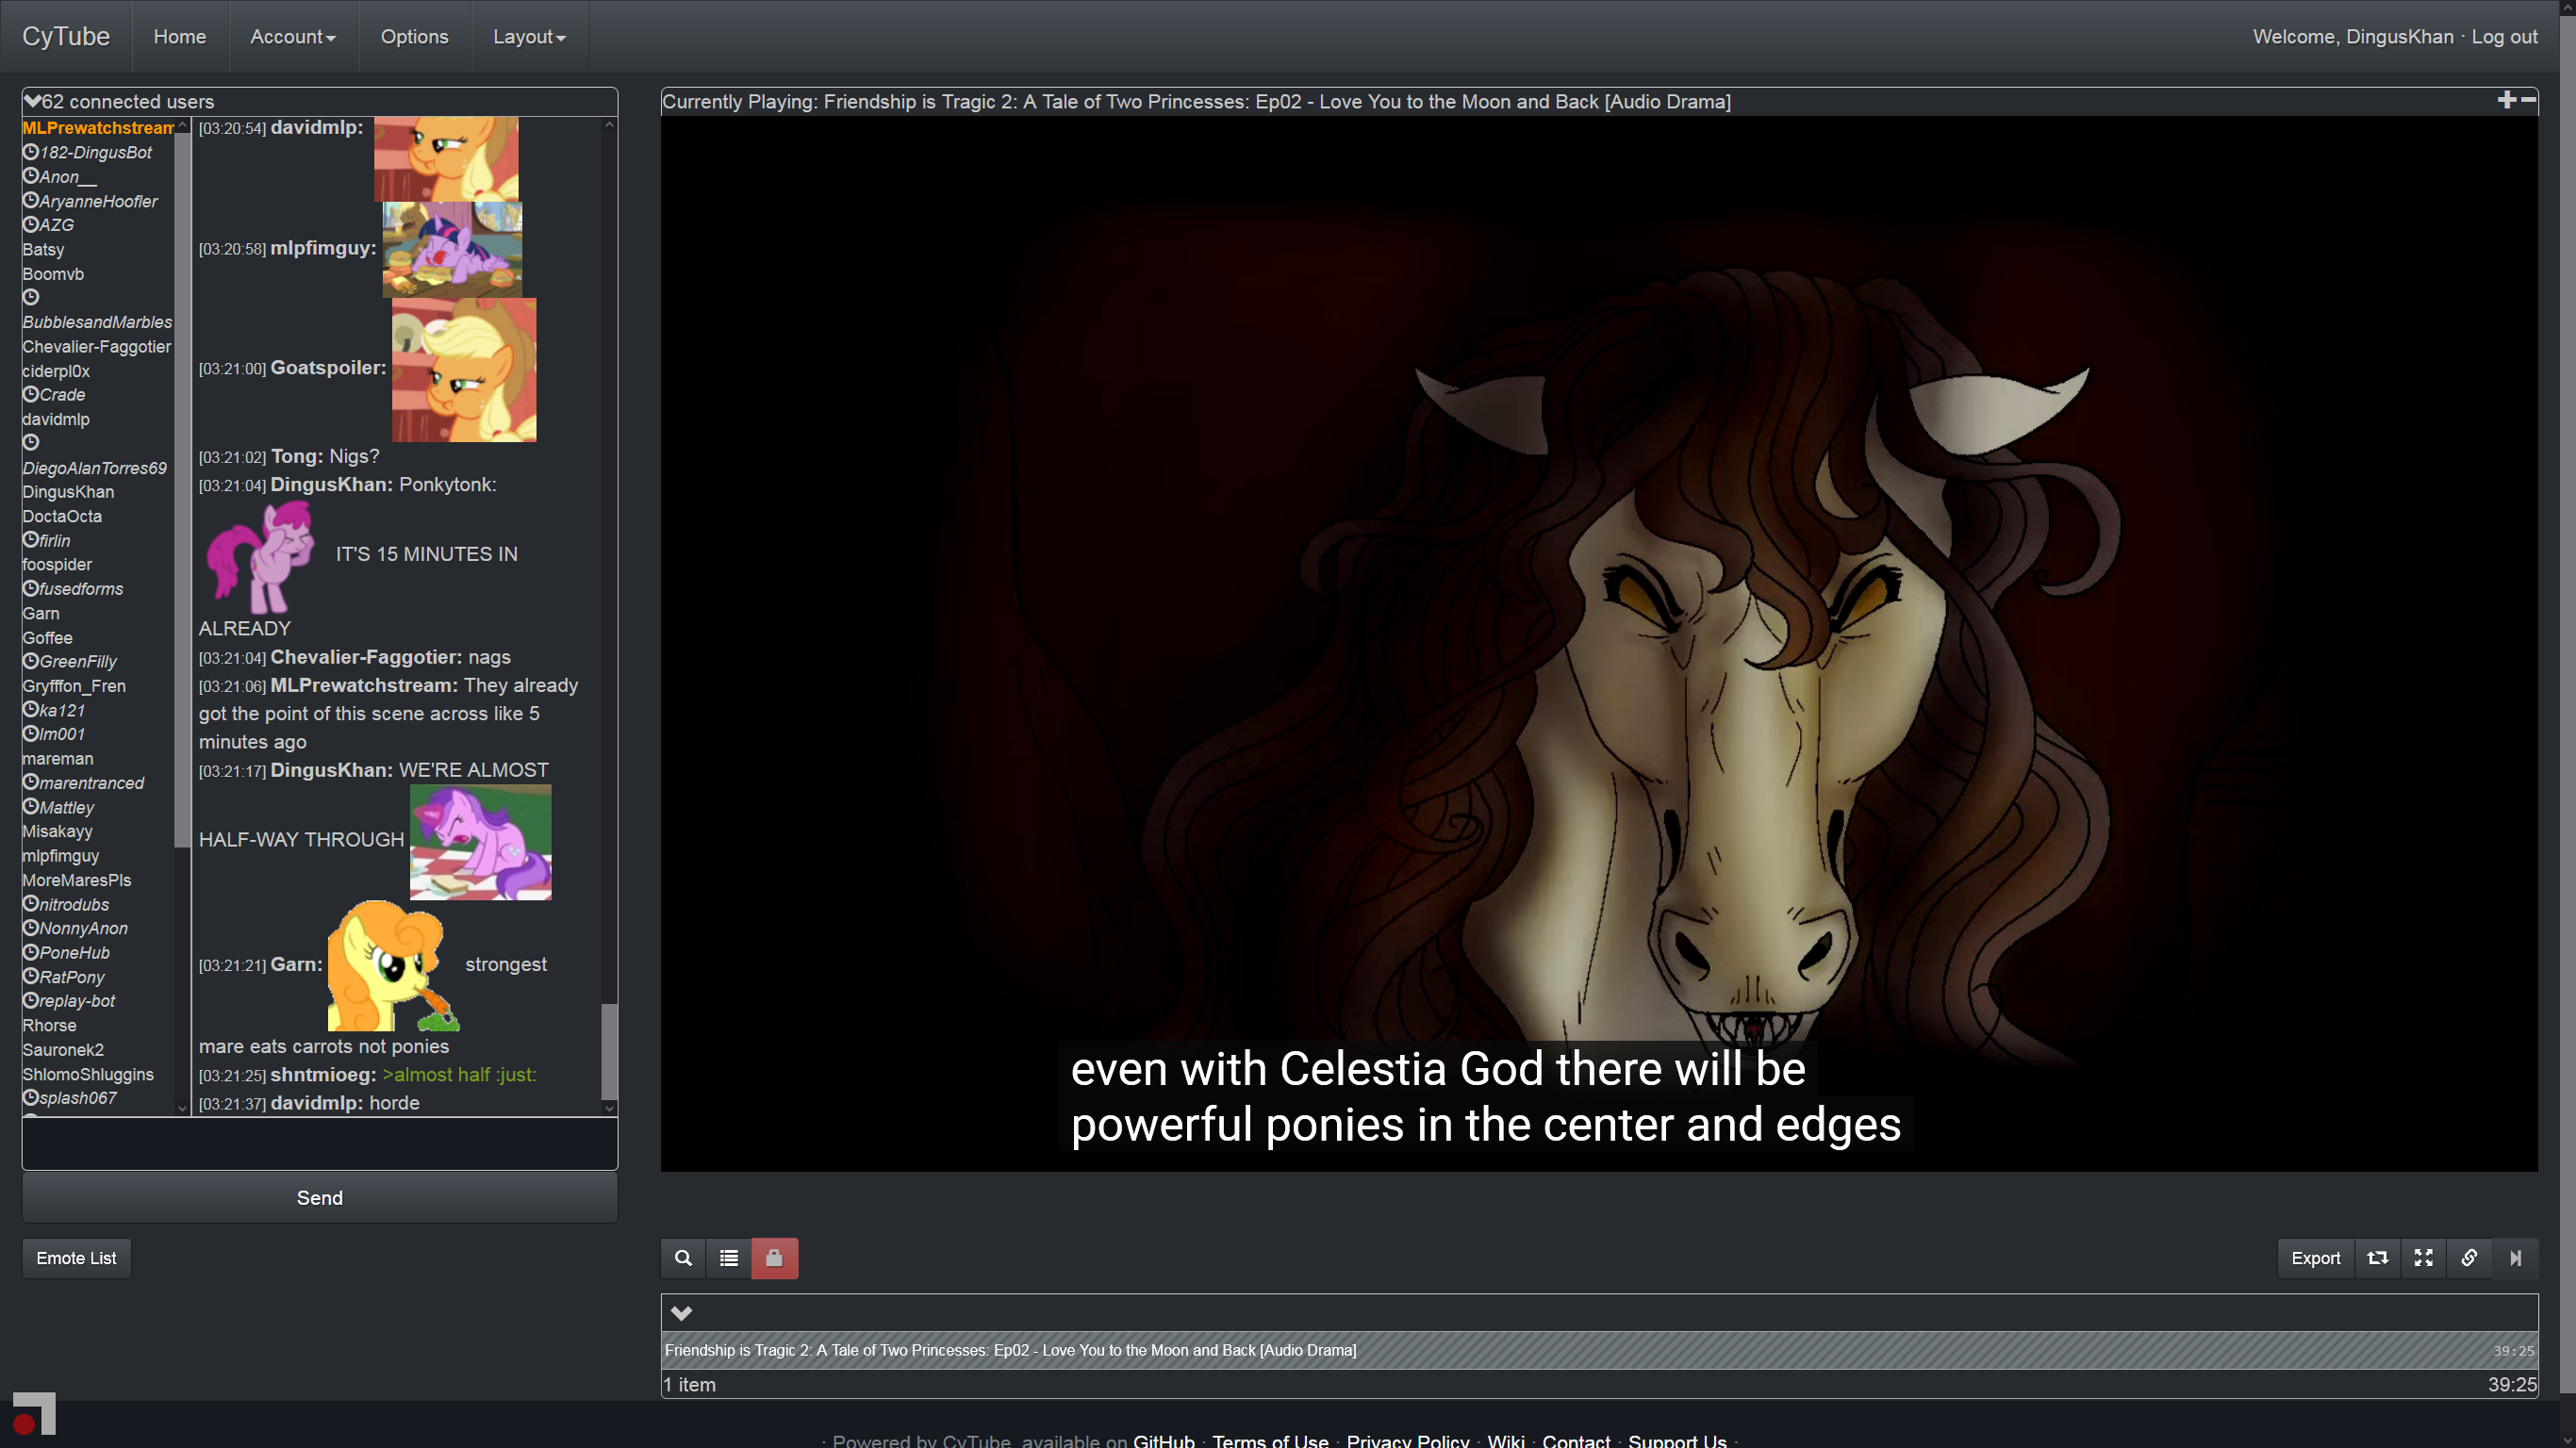The image size is (2576, 1448).
Task: Click into the chat message input field
Action: click(319, 1144)
